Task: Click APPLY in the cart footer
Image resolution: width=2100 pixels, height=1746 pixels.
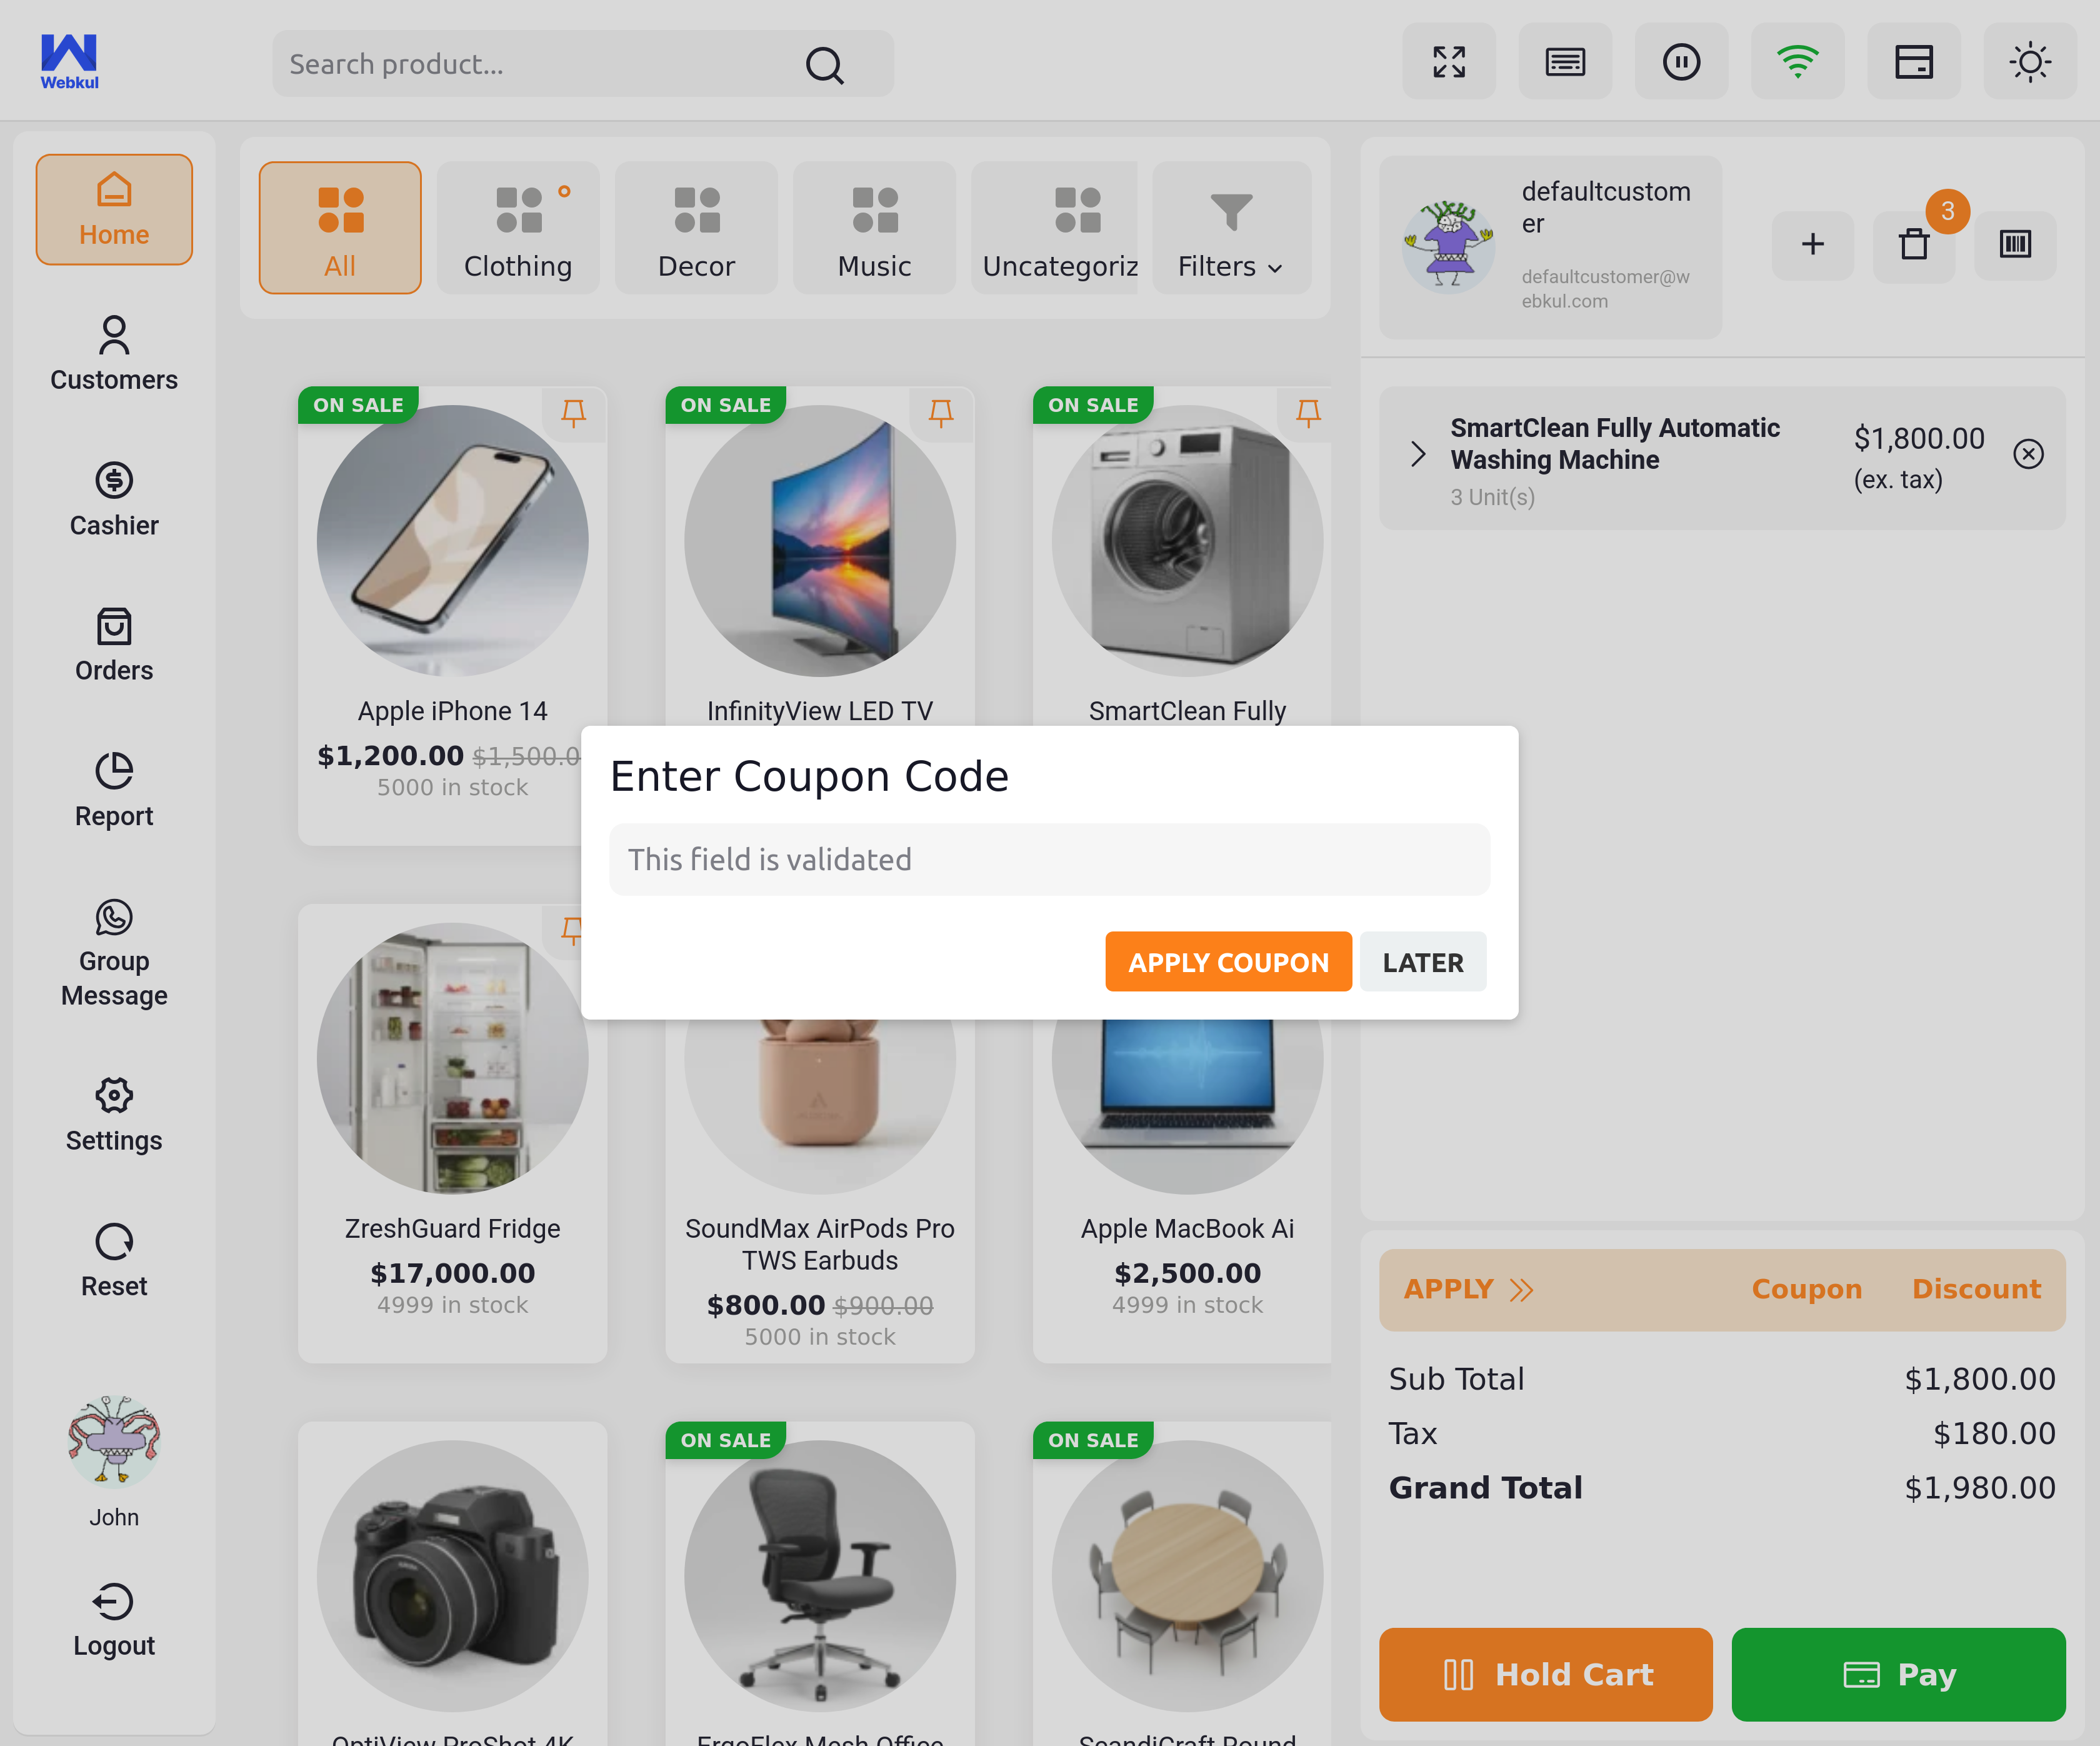Action: tap(1468, 1289)
